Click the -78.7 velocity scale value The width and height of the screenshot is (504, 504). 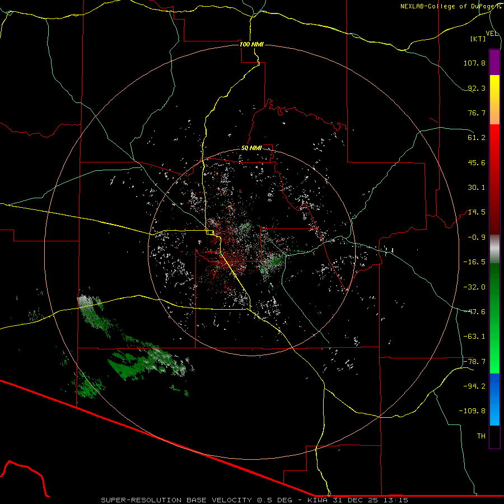click(x=474, y=362)
